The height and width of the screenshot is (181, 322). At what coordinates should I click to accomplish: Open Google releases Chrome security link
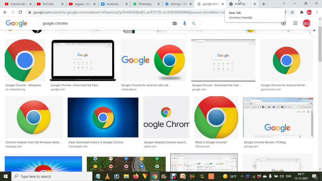click(166, 142)
